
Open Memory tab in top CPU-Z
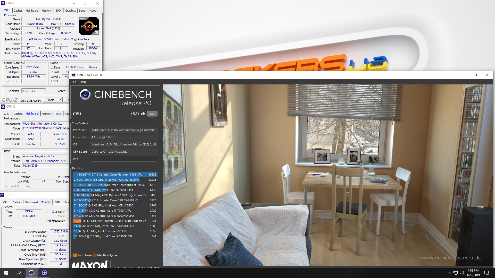(x=46, y=11)
